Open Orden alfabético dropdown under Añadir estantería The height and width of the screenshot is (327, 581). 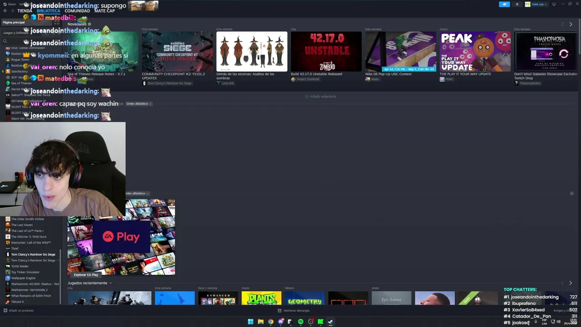tap(138, 104)
